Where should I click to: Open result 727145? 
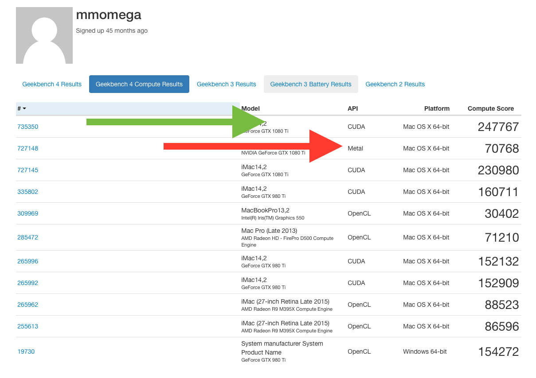(28, 170)
